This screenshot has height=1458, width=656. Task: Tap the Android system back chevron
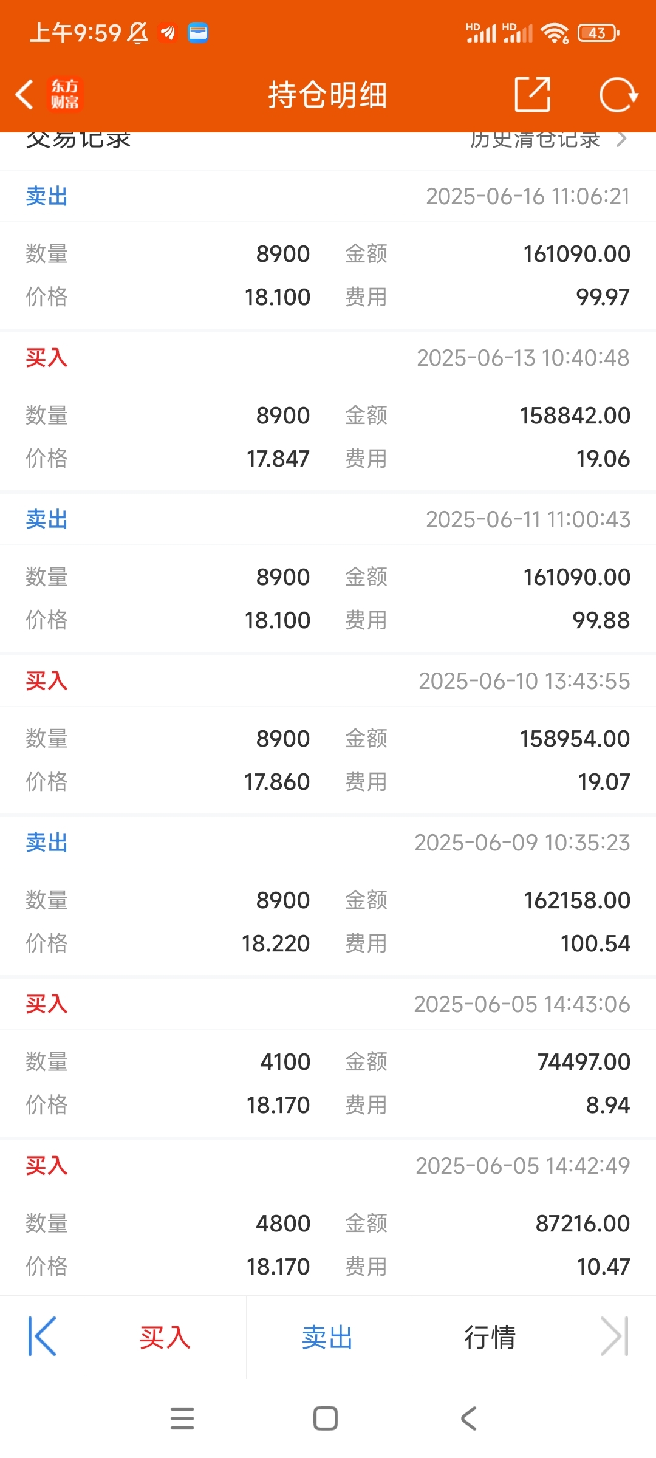pyautogui.click(x=469, y=1419)
